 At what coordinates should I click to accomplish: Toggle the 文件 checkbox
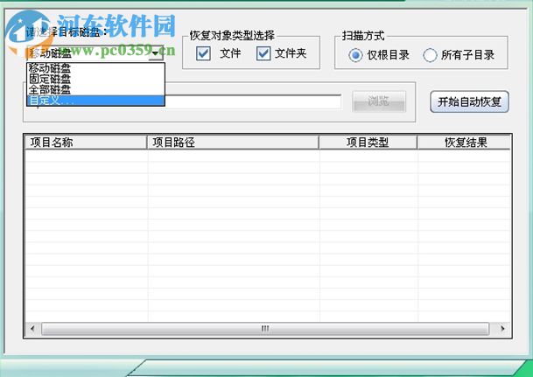point(203,53)
